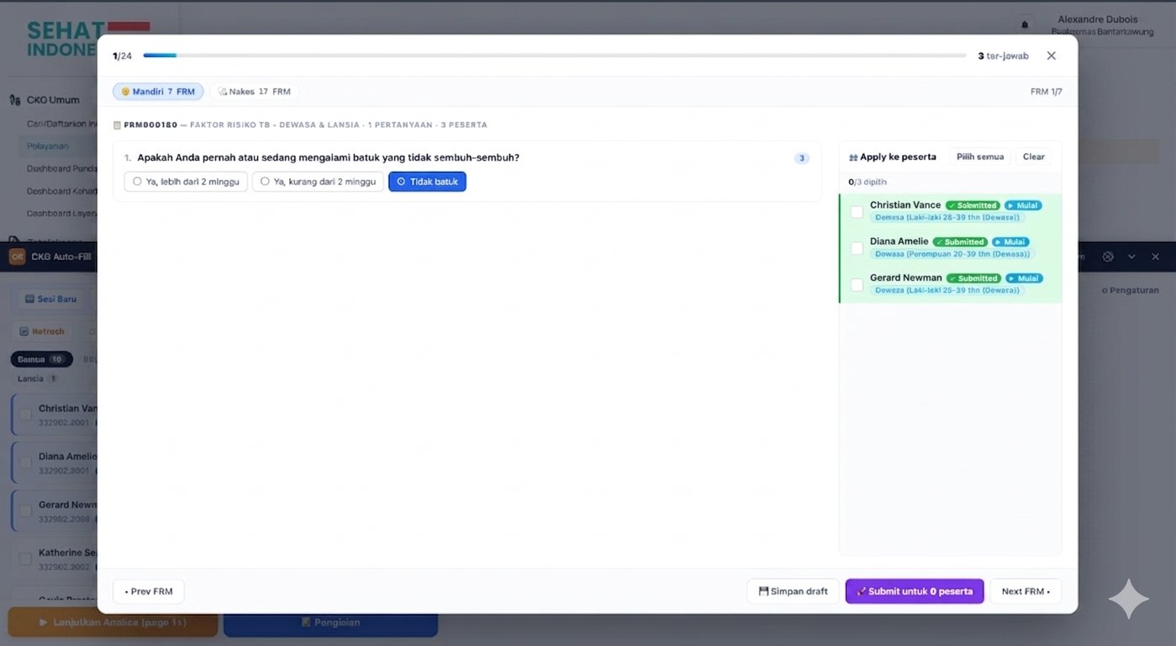Click the CKG Auto-Fill extension icon

coord(17,257)
